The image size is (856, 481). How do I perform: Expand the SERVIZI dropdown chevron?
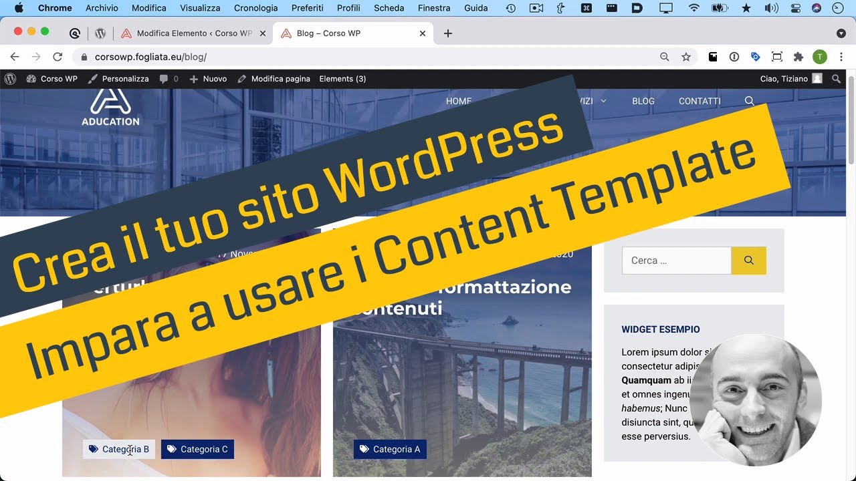(604, 101)
